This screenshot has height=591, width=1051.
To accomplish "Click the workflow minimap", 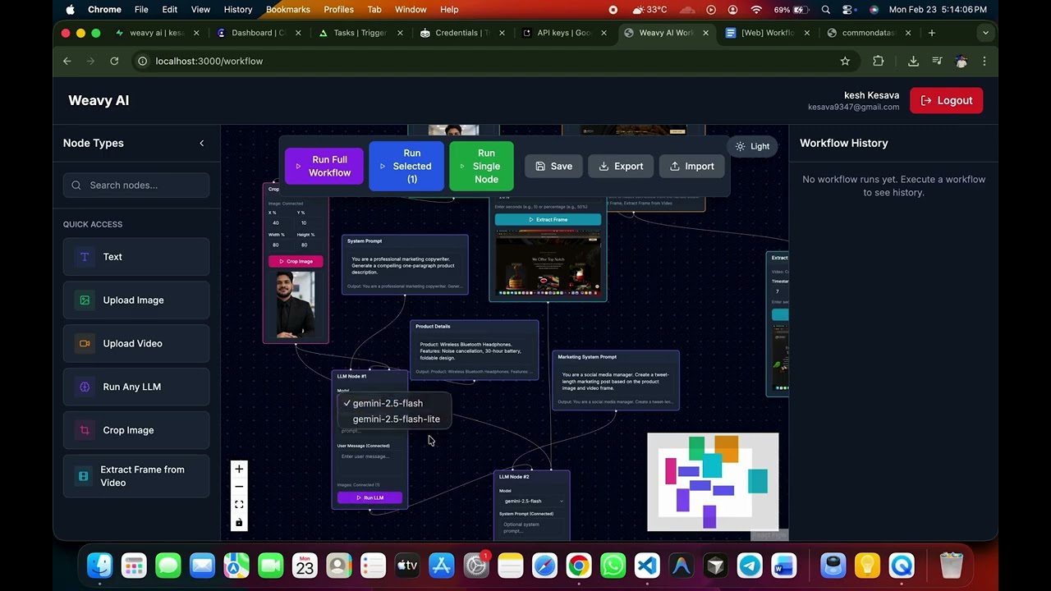I will pos(713,482).
